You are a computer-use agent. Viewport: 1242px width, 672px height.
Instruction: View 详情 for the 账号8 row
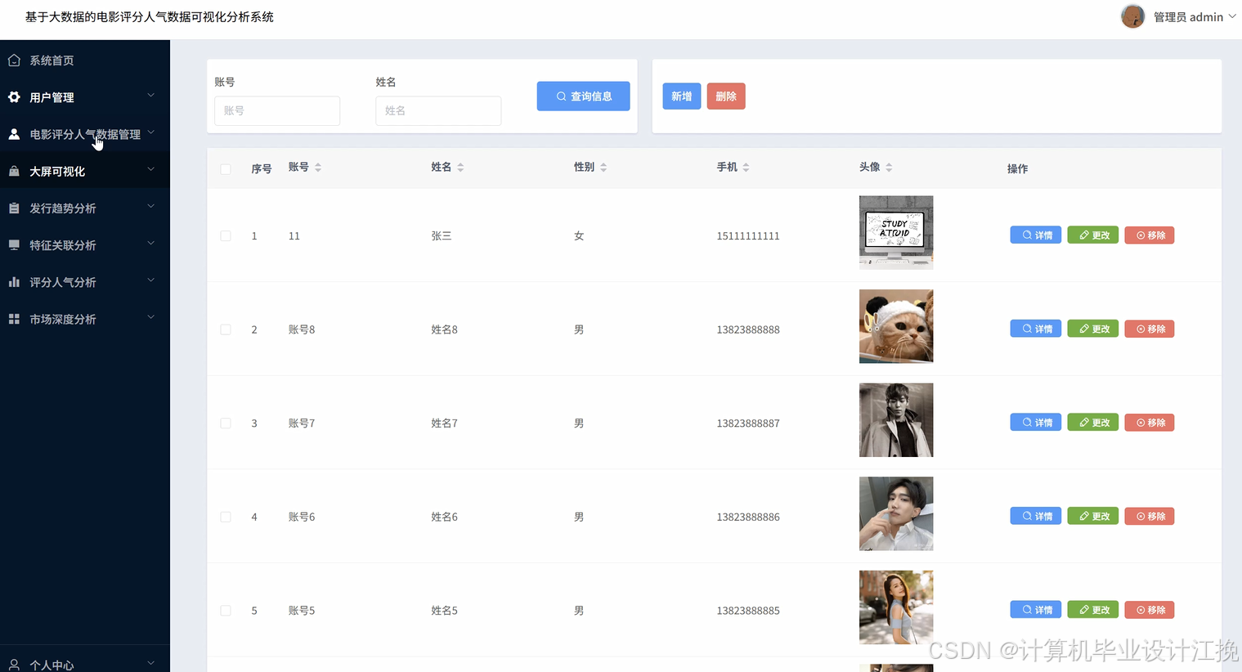pyautogui.click(x=1036, y=329)
